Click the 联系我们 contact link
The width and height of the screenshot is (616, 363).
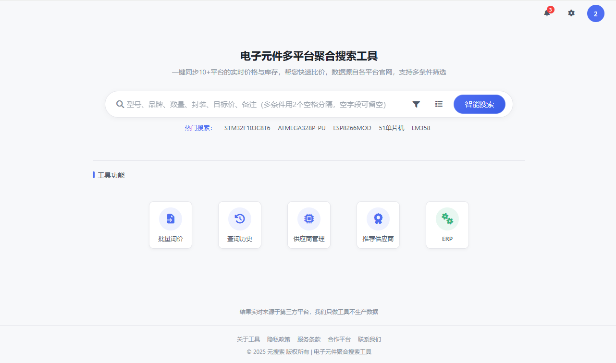click(370, 339)
